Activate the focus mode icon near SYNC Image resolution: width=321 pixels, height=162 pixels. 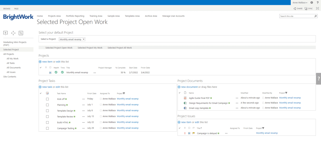tap(317, 8)
